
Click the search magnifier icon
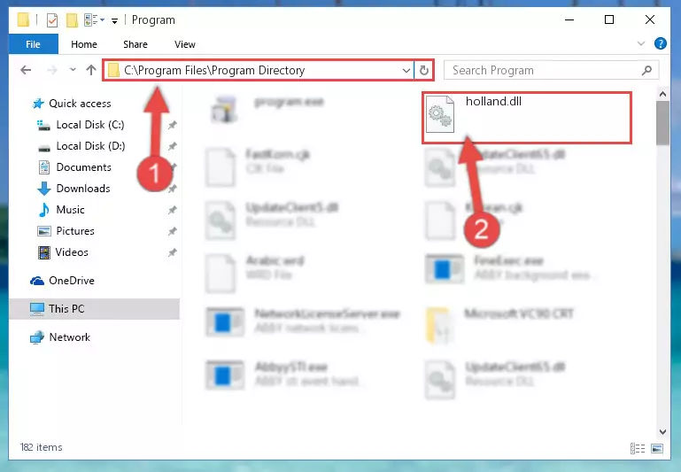tap(646, 70)
